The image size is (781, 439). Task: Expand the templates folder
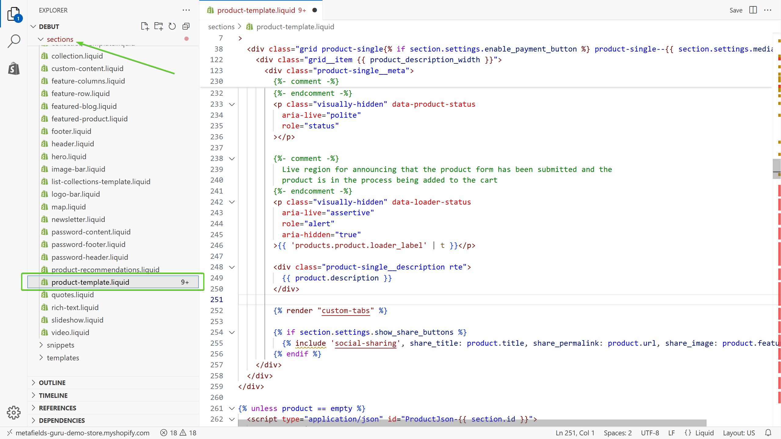click(63, 358)
